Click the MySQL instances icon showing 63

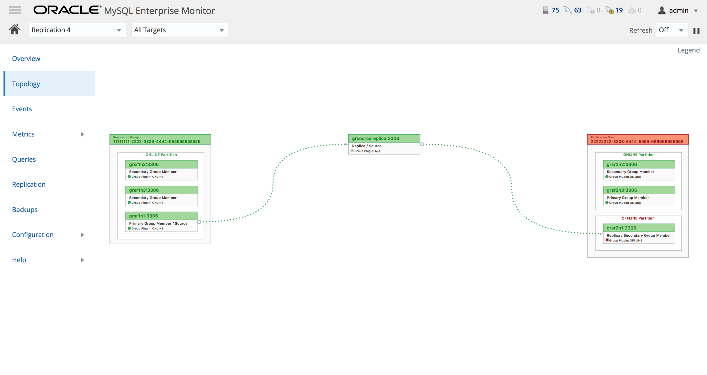[568, 10]
